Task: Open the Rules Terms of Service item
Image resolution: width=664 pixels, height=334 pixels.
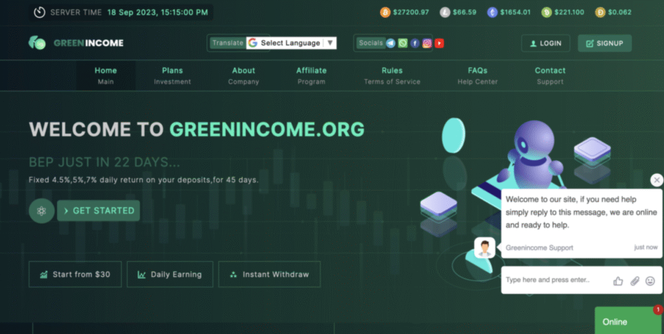Action: click(x=392, y=76)
